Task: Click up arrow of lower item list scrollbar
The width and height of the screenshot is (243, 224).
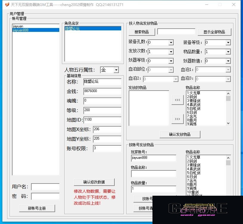Action: [x=228, y=158]
